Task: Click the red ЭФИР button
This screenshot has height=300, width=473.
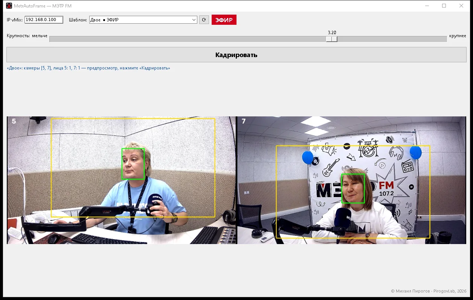Action: pyautogui.click(x=224, y=20)
